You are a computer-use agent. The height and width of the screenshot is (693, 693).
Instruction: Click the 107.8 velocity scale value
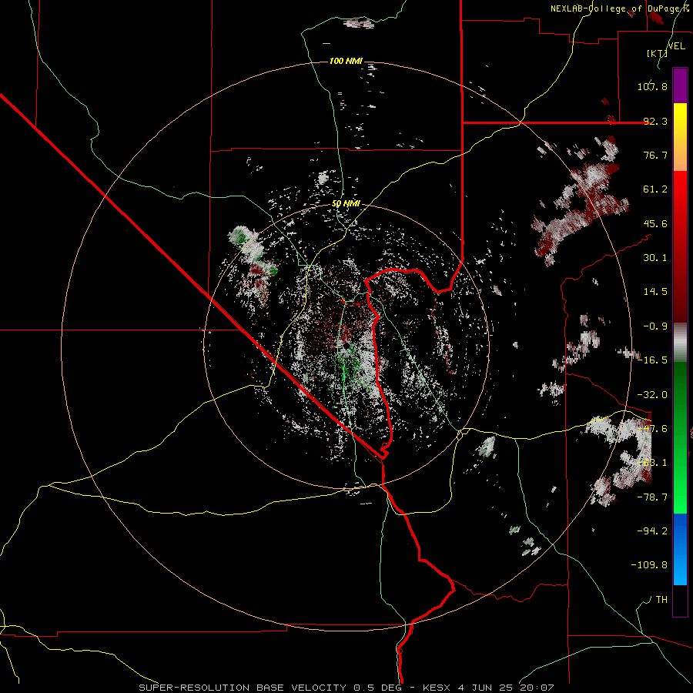click(652, 86)
